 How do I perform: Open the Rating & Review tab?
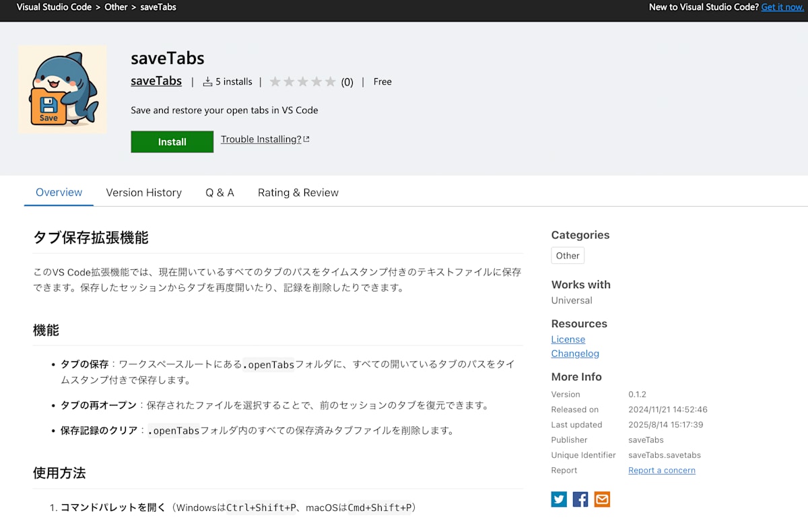coord(298,193)
